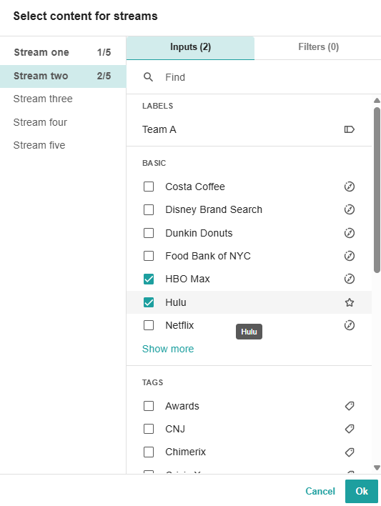Click the search magnifier icon
Image resolution: width=381 pixels, height=506 pixels.
(x=148, y=77)
